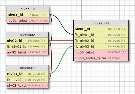Image resolution: width=135 pixels, height=94 pixels.
Task: Select the niv00_andre_felter field
Action: pyautogui.click(x=101, y=58)
